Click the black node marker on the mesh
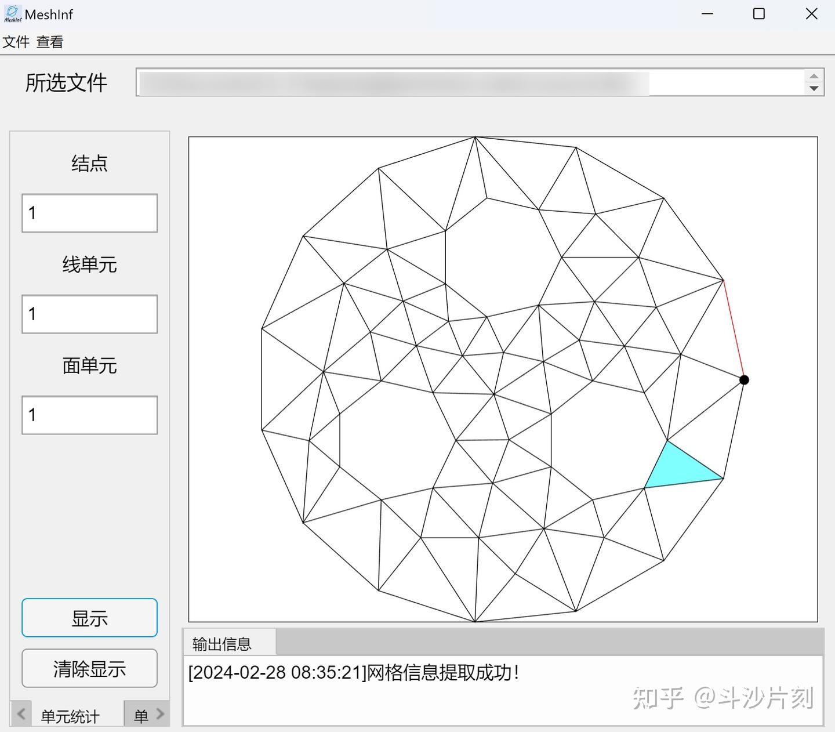Screen dimensions: 835x732 744,380
